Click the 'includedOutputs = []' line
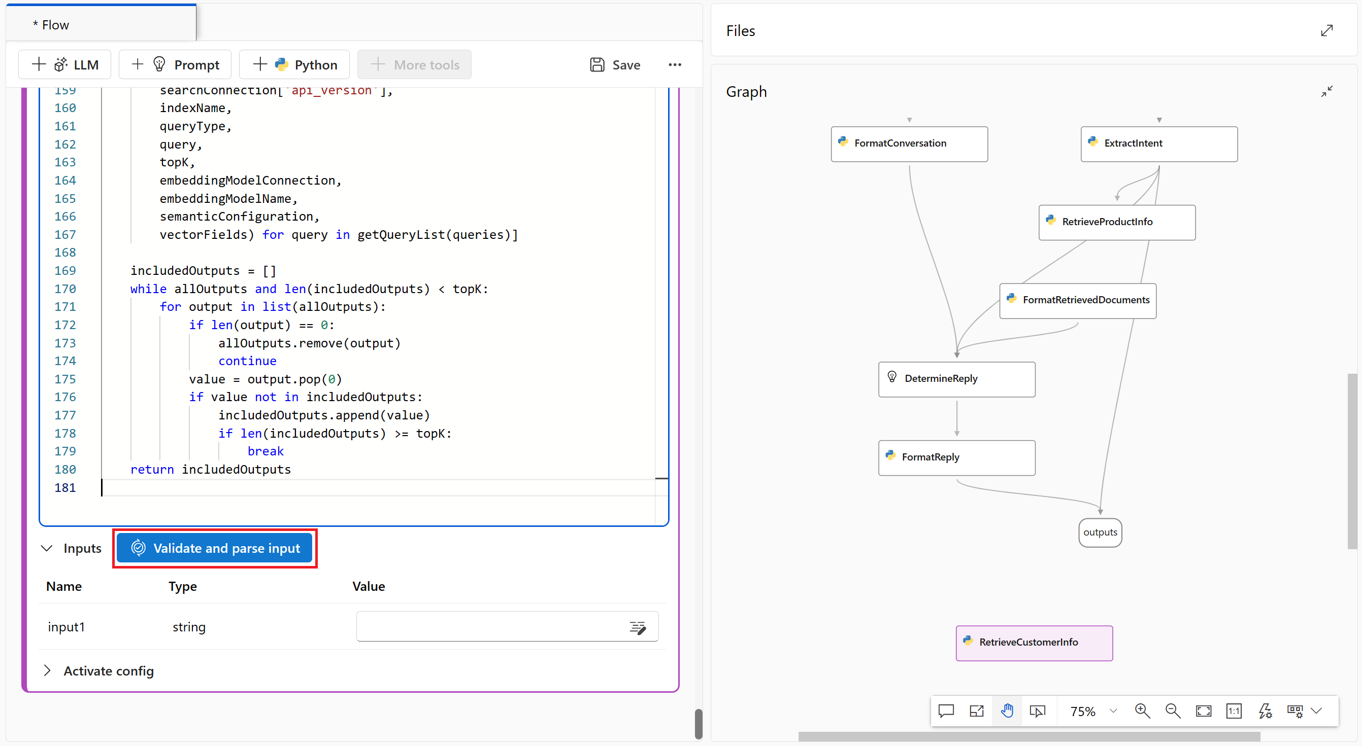Image resolution: width=1362 pixels, height=746 pixels. [203, 271]
